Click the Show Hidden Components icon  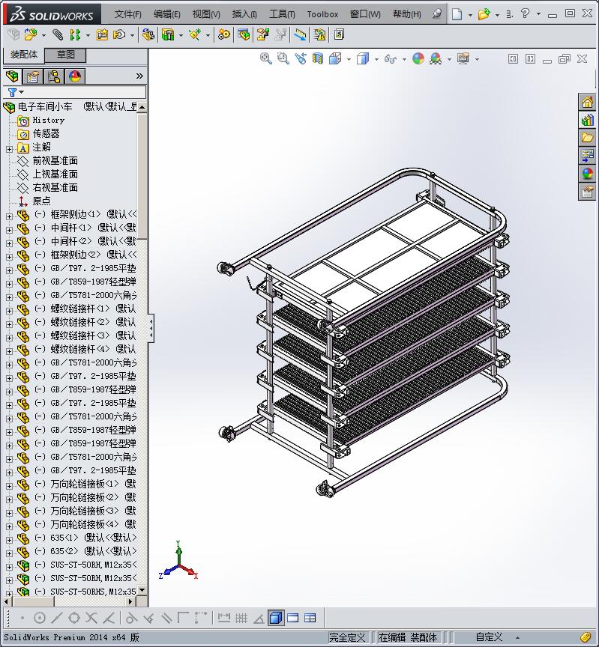pos(148,35)
